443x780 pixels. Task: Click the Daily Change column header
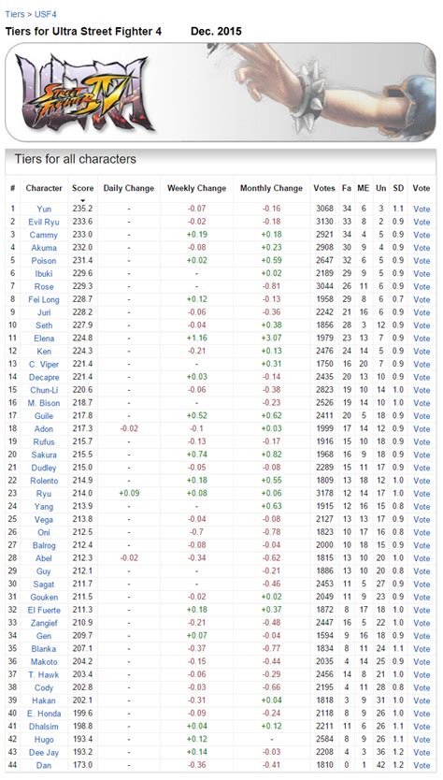coord(129,188)
